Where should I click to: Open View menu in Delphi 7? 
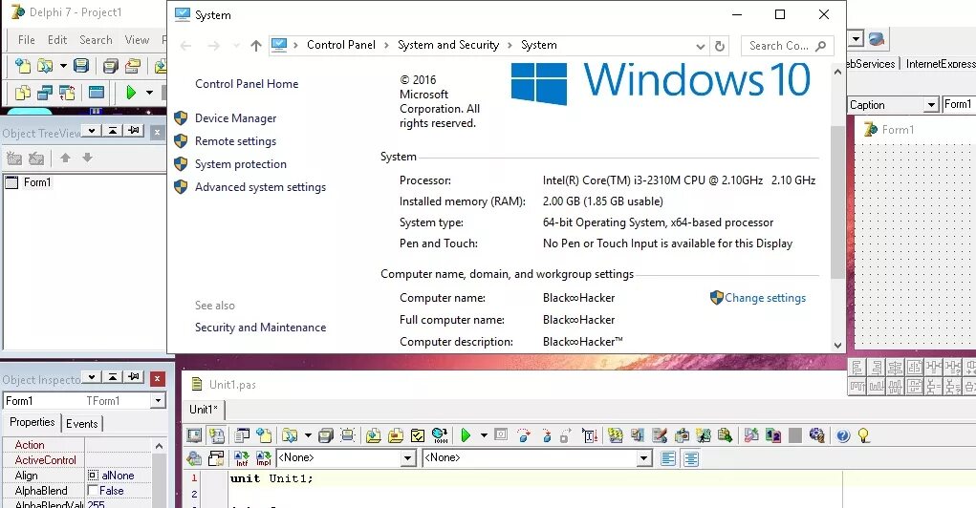pyautogui.click(x=137, y=40)
